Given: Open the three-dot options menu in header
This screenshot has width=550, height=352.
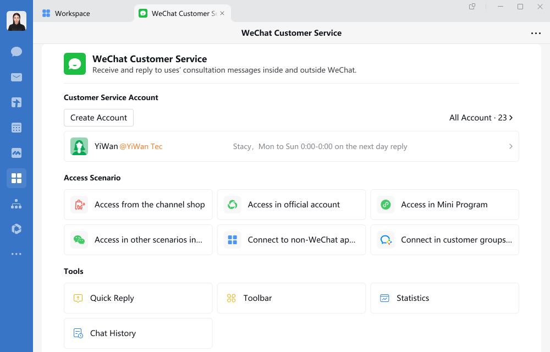Looking at the screenshot, I should pyautogui.click(x=536, y=34).
